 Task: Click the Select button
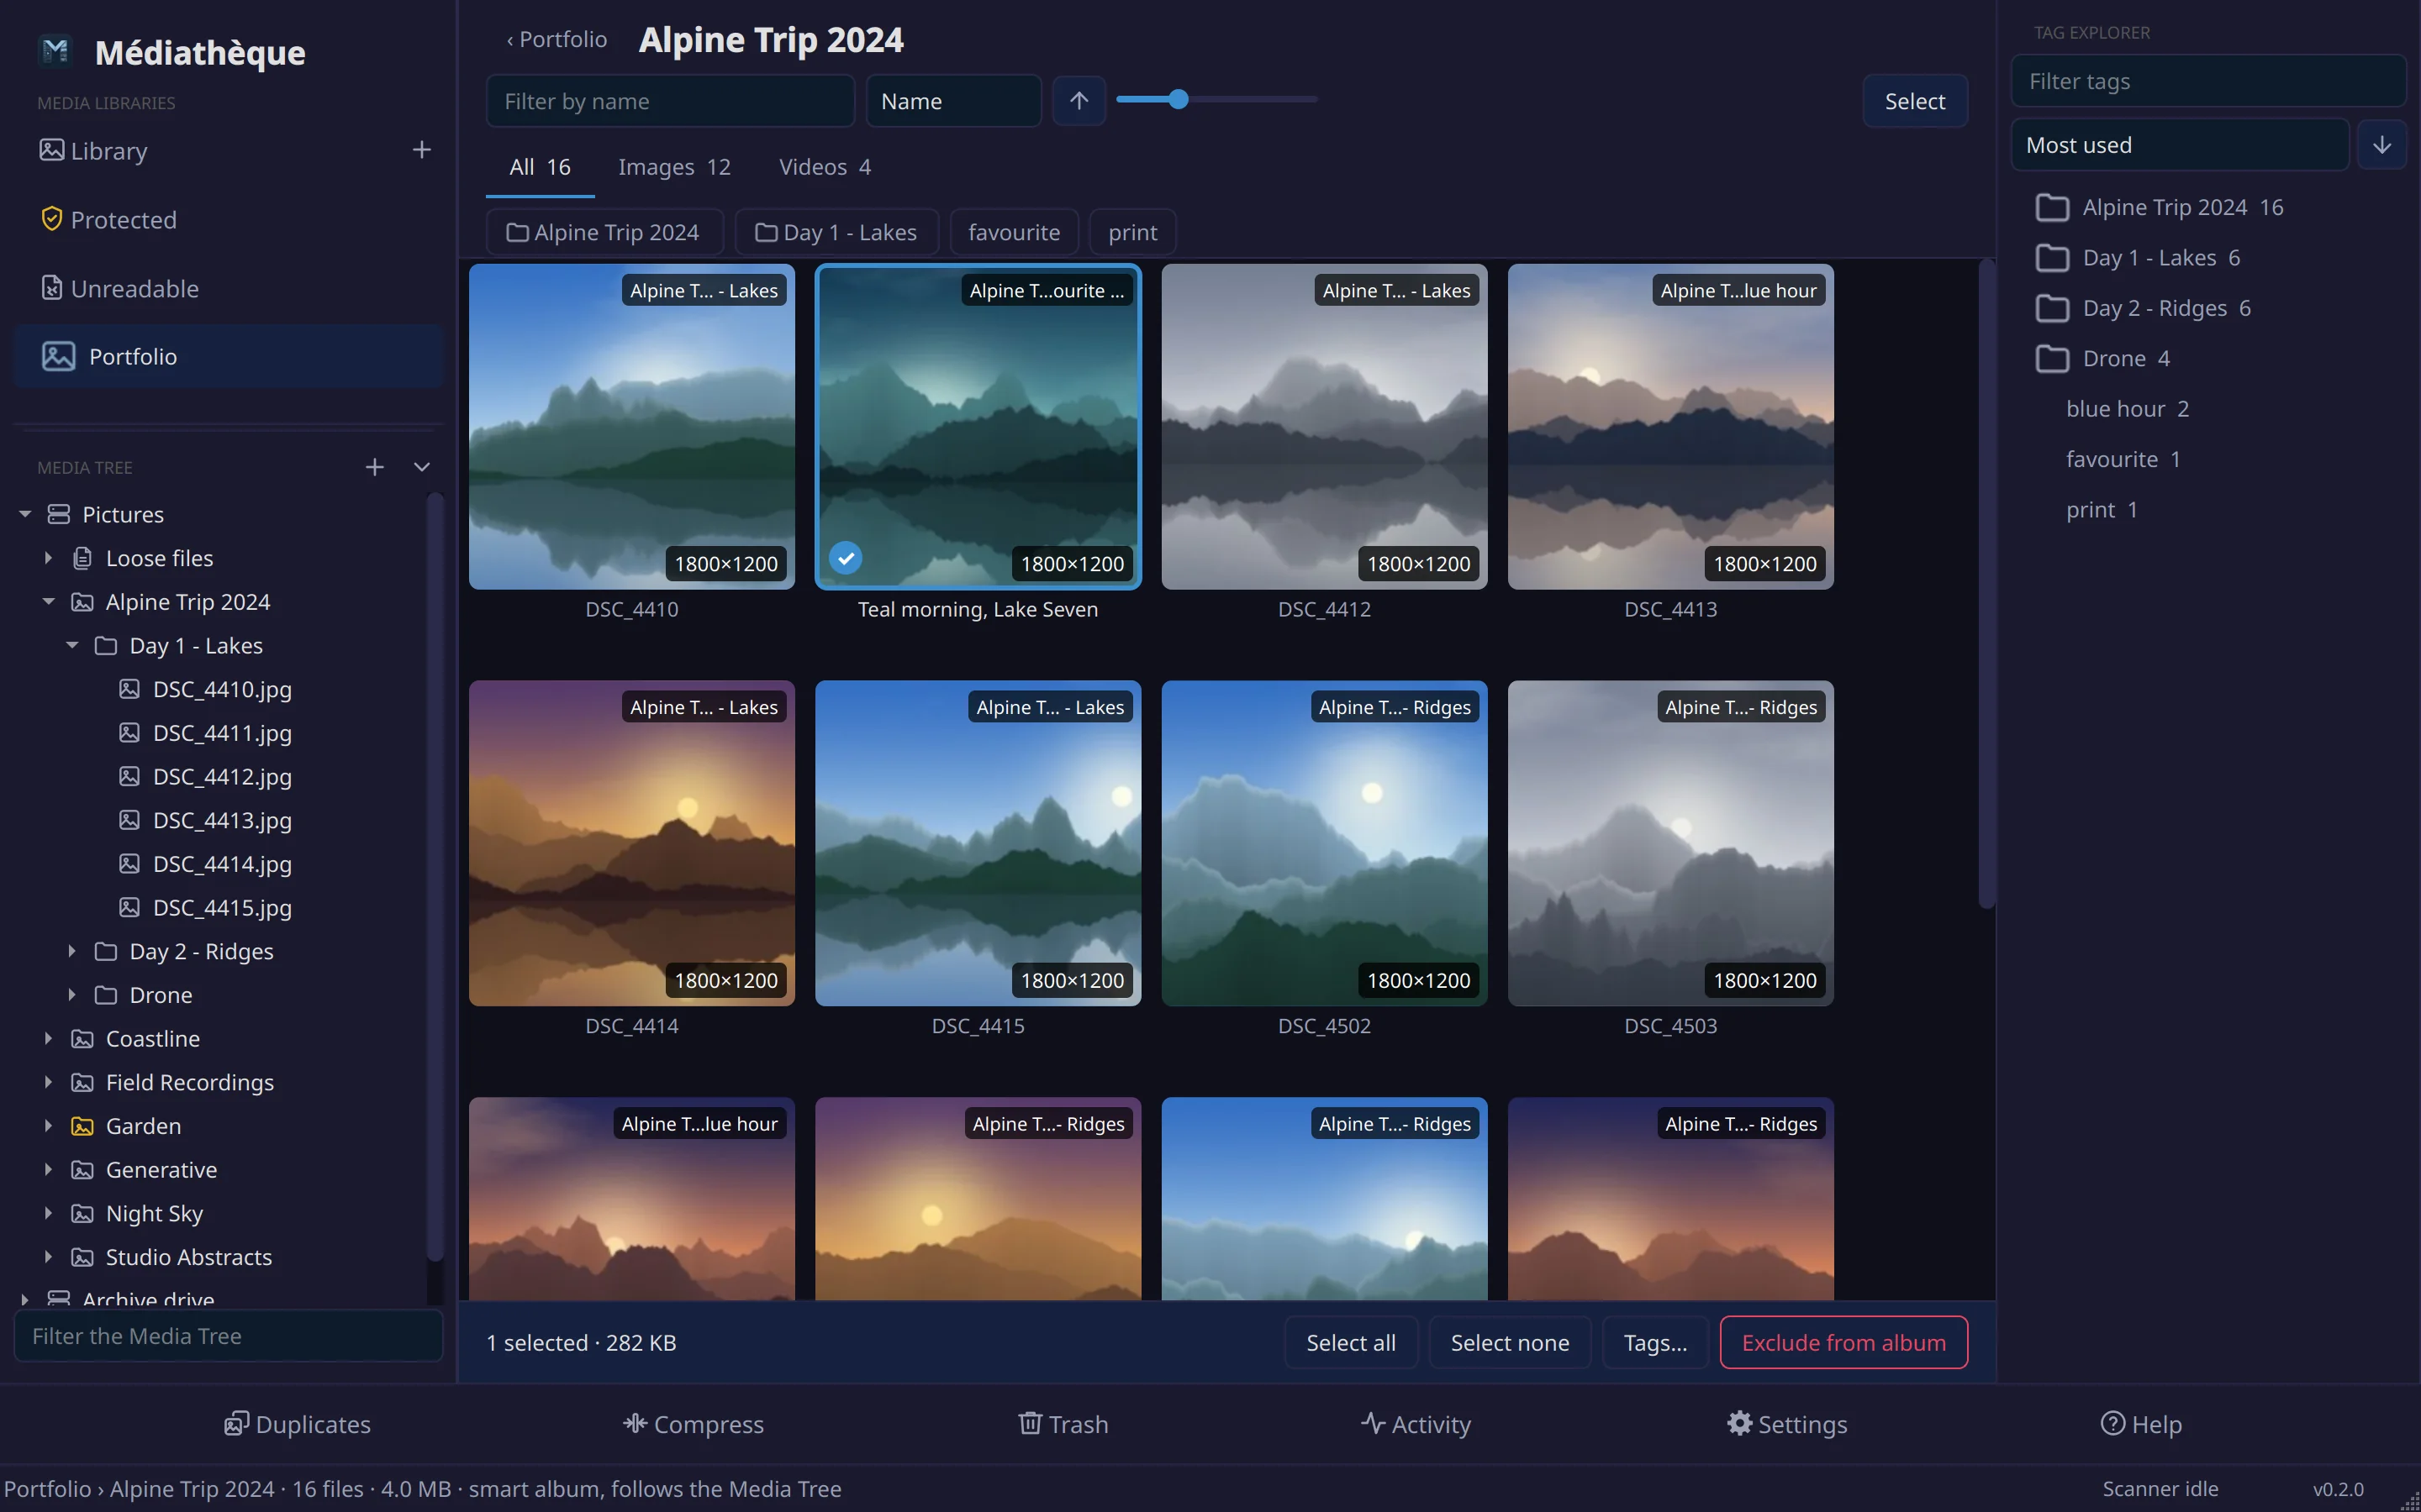tap(1915, 101)
